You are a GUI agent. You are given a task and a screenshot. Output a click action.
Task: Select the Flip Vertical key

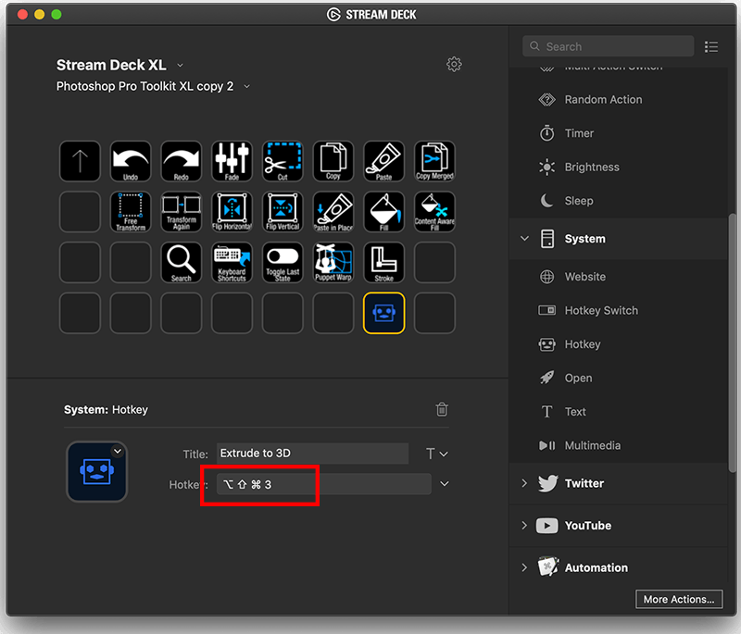[283, 212]
